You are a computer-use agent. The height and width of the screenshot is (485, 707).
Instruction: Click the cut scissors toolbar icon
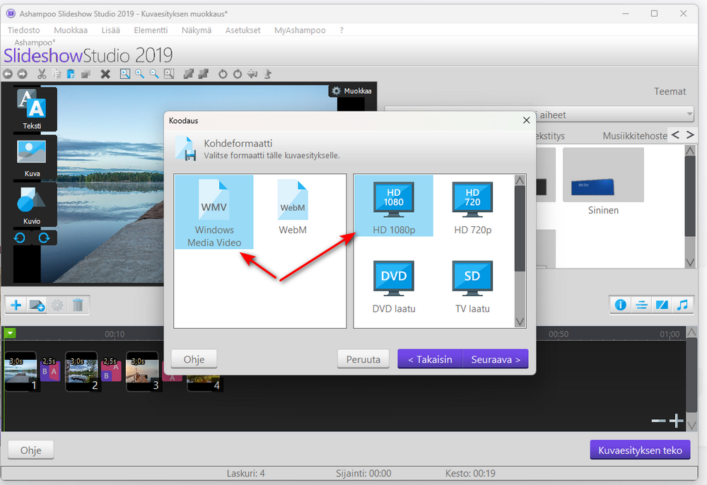[x=42, y=74]
